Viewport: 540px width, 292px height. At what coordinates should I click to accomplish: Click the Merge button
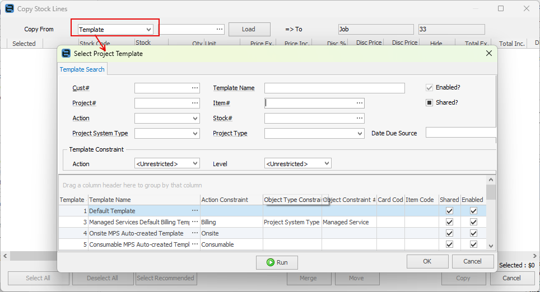click(x=308, y=278)
